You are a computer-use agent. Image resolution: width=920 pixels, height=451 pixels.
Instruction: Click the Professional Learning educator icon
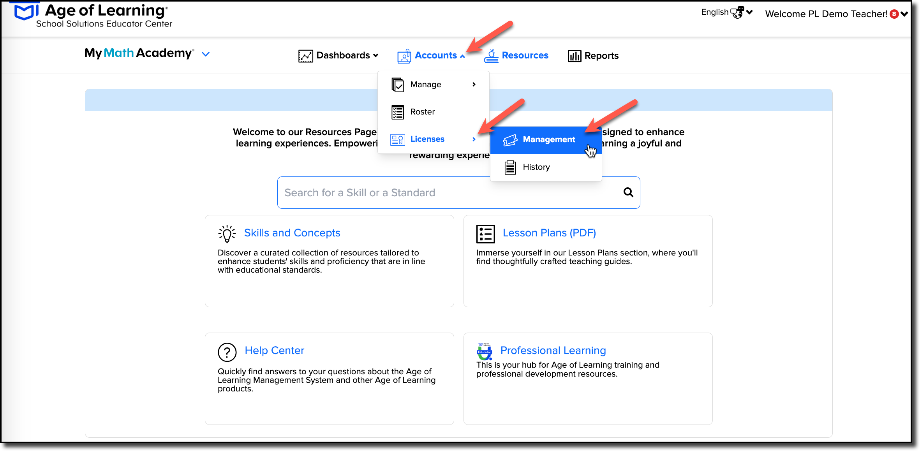(x=485, y=352)
